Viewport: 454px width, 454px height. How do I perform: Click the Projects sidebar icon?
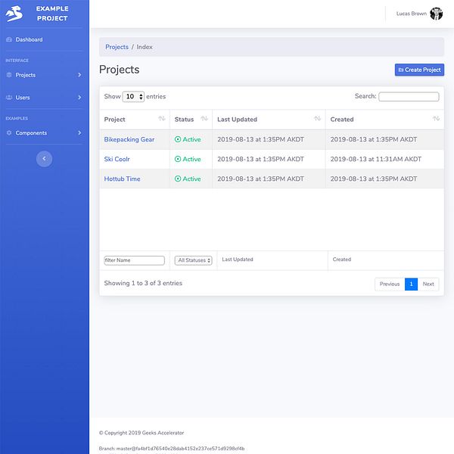pos(9,75)
